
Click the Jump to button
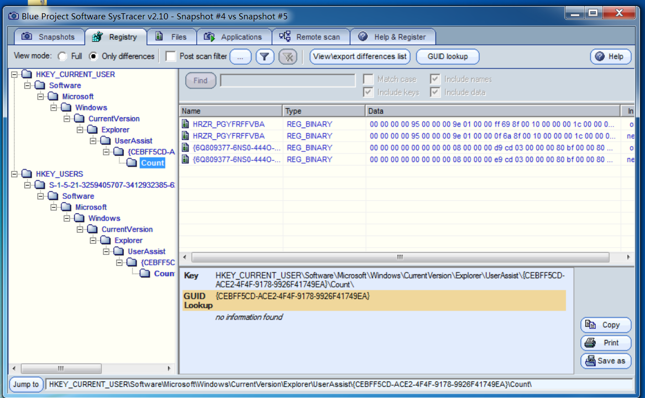(26, 384)
